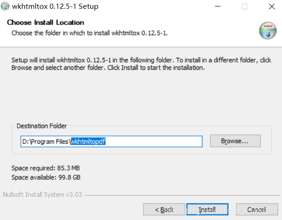Start installation with the Install button

[208, 210]
